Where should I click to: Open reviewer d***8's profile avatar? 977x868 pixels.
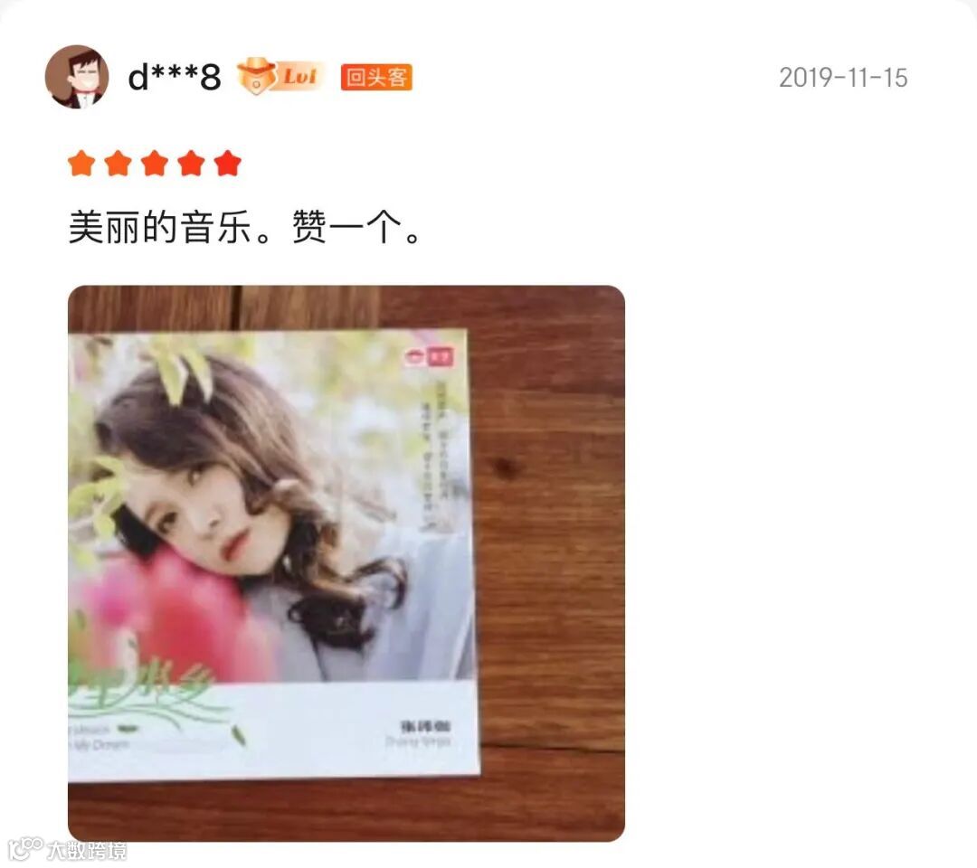(77, 77)
